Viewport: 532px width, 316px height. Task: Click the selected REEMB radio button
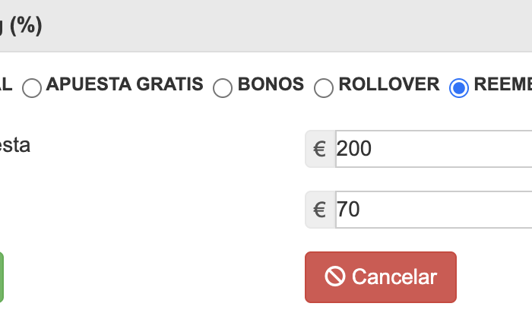(458, 88)
